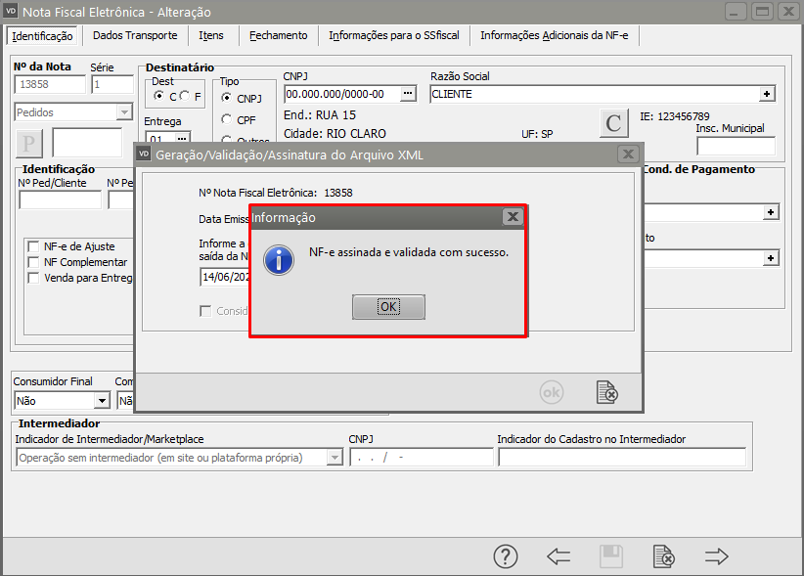Screen dimensions: 804x576
Task: Select the Dest F radio button
Action: [x=185, y=96]
